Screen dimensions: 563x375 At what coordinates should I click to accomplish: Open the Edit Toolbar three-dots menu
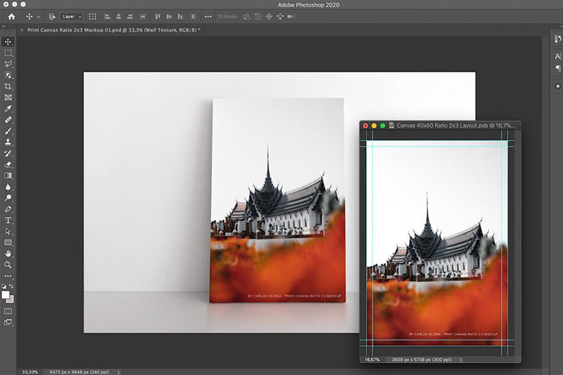tap(8, 276)
